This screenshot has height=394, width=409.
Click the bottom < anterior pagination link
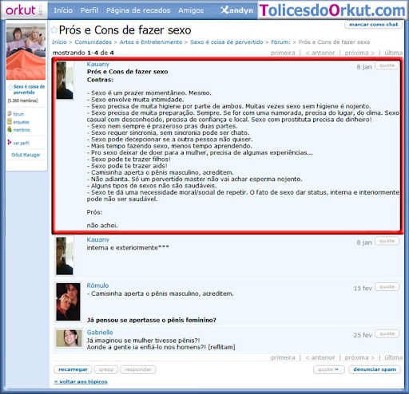tap(320, 357)
